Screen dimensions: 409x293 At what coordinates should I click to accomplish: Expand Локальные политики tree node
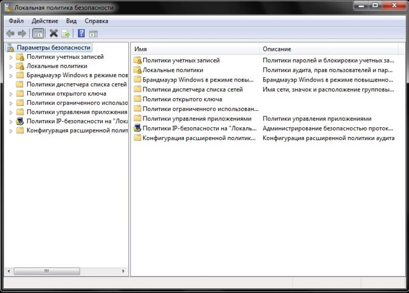tap(11, 66)
